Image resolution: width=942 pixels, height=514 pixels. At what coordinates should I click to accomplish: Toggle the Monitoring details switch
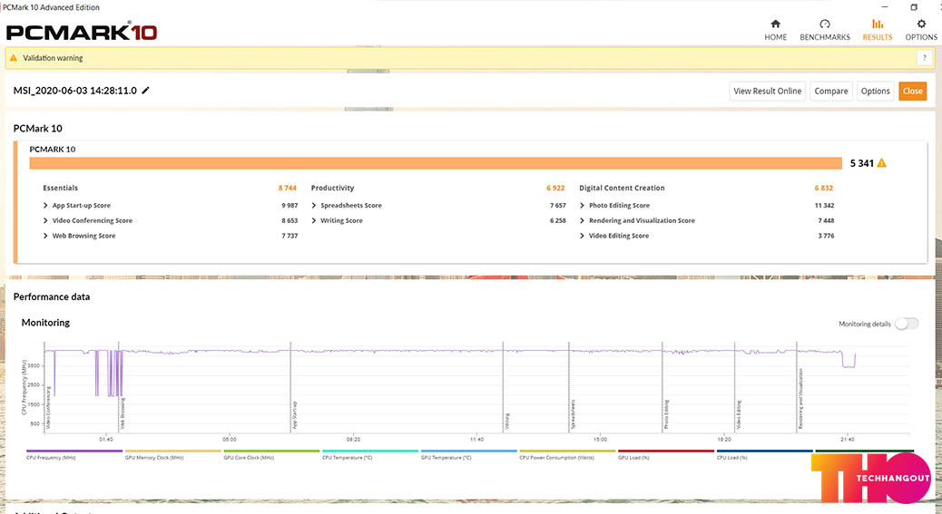coord(907,324)
